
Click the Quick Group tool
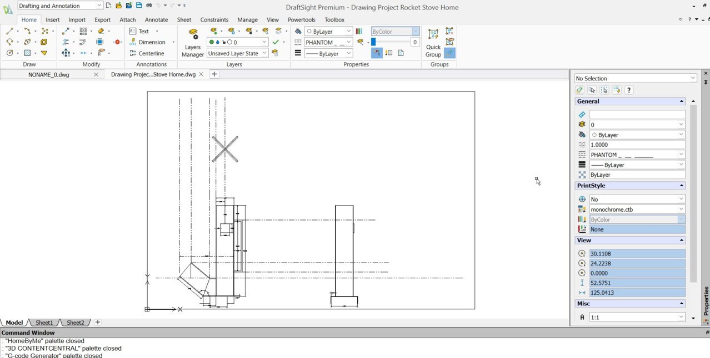[433, 43]
